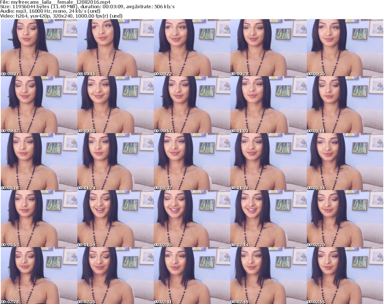This screenshot has width=384, height=304.
Task: Pick the thumbnail marked 00:00:36
Action: (345, 48)
